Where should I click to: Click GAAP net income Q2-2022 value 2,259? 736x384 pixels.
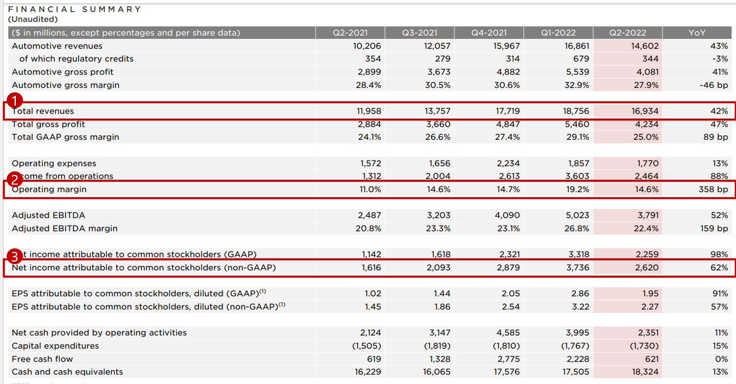click(x=646, y=254)
